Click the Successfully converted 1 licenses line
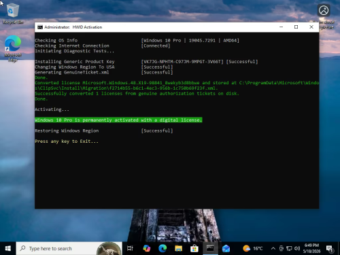The height and width of the screenshot is (255, 340). point(137,93)
